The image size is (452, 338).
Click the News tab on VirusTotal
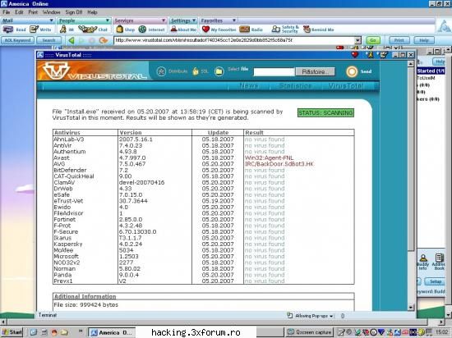coord(248,86)
